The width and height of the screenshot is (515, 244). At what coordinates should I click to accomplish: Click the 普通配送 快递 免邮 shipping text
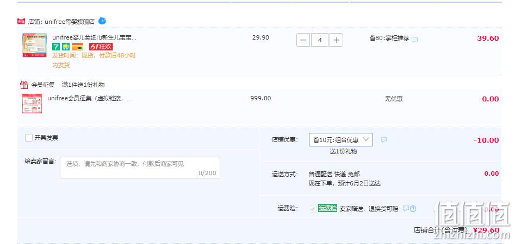[x=334, y=174]
